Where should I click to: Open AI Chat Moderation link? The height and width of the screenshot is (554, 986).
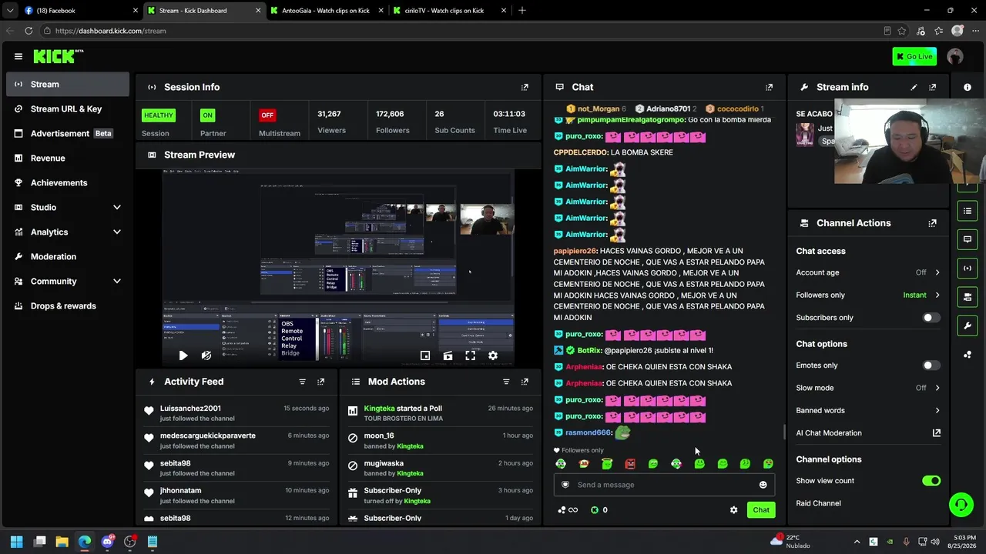(868, 433)
